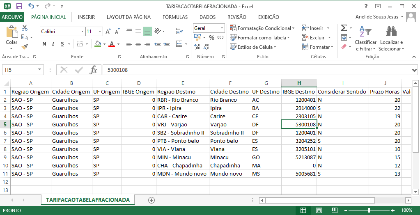Toggle bold formatting N button
The image size is (420, 215).
tap(44, 44)
